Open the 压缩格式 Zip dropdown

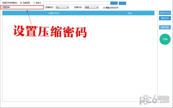pos(62,7)
